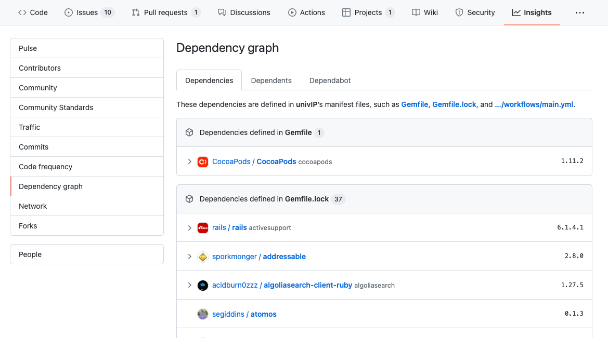Open acidburn0zzz / algoliasearch-client-ruby link
The width and height of the screenshot is (608, 338).
(282, 285)
